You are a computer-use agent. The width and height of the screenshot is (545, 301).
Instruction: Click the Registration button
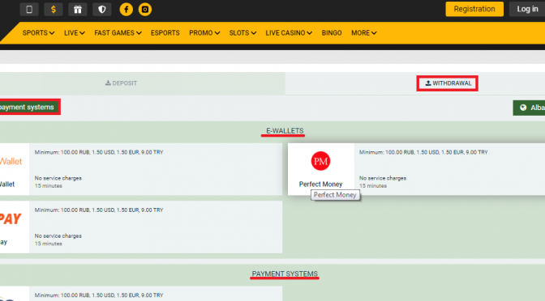(x=474, y=9)
